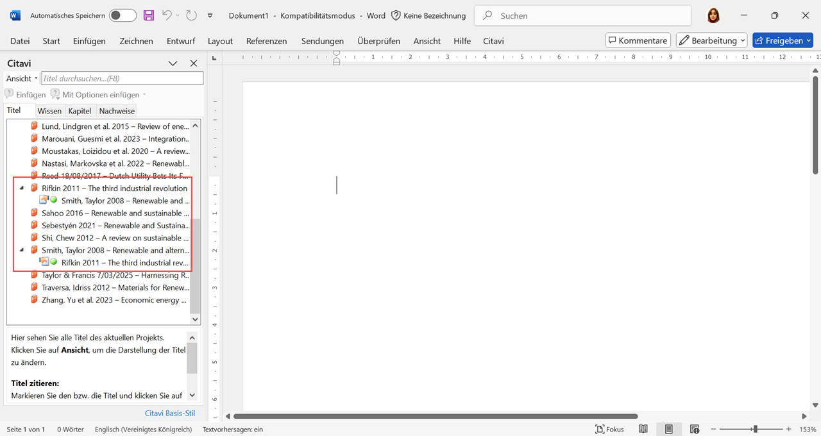Click the zoom slider handle

click(756, 429)
